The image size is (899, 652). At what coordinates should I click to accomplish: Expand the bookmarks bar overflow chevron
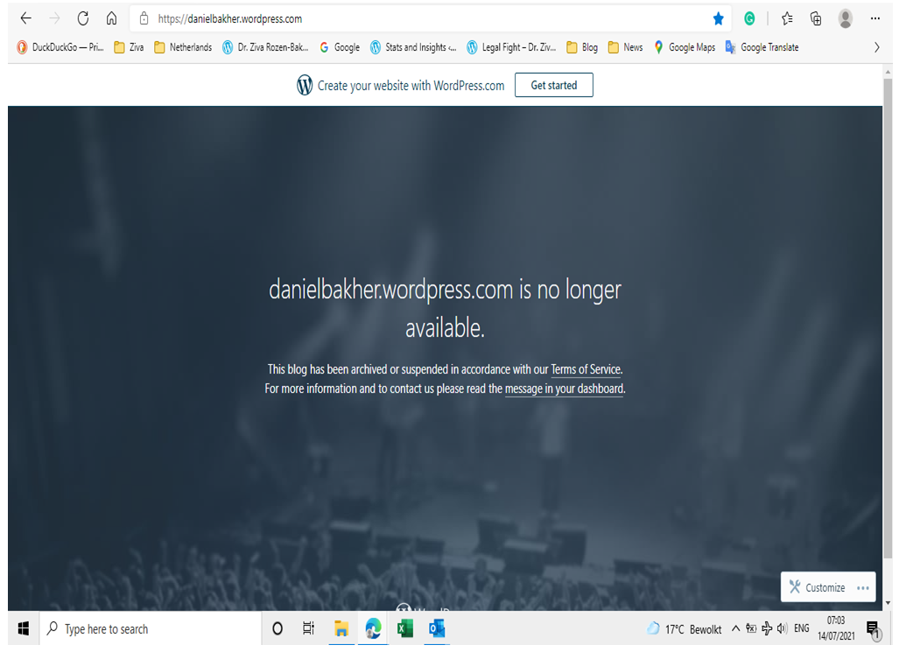click(x=876, y=47)
